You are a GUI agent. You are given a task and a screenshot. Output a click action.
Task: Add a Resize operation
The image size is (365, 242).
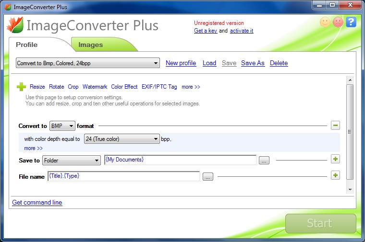(37, 87)
